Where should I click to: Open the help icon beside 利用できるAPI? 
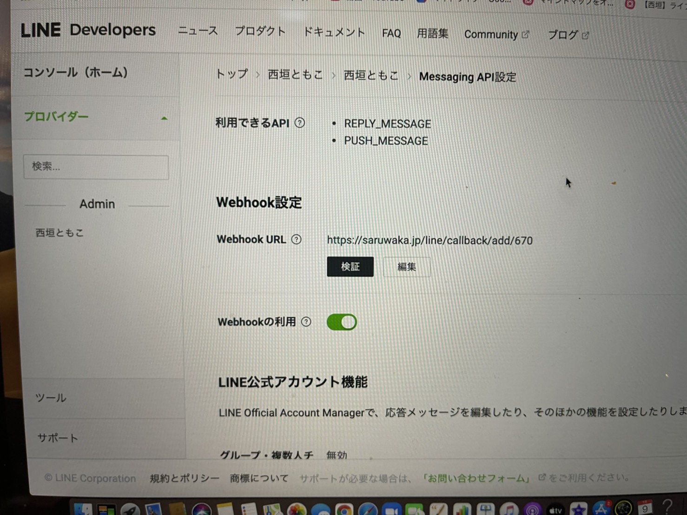pos(300,123)
